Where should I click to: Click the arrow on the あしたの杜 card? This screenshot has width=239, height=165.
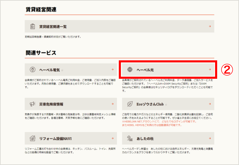pos(210,138)
